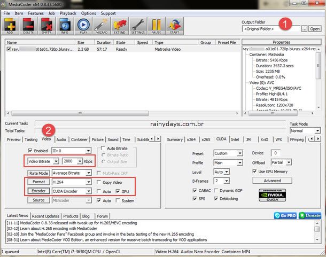Click the Output Folder Open button
326x257 pixels.
click(315, 29)
